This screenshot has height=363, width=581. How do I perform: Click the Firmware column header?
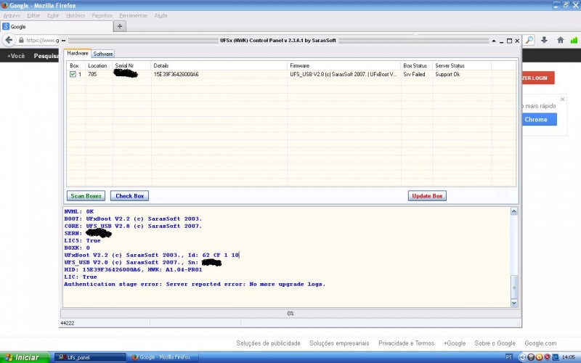344,65
